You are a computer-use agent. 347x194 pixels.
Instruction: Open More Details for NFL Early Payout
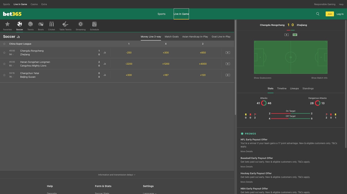tap(246, 151)
